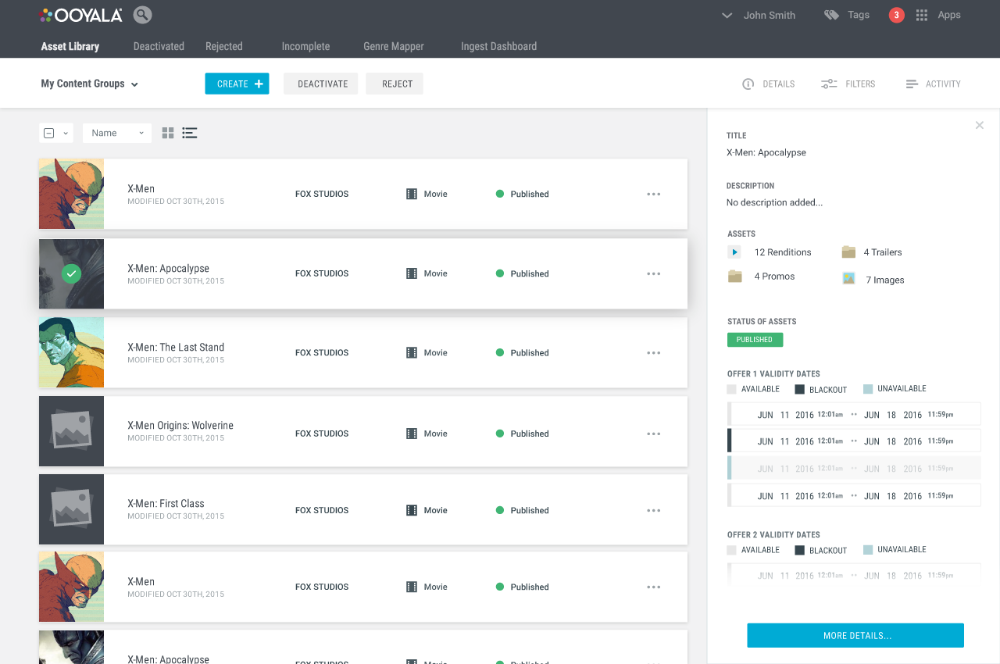This screenshot has height=664, width=1000.
Task: Select the X-Men Origins: Wolverine thumbnail
Action: 71,431
